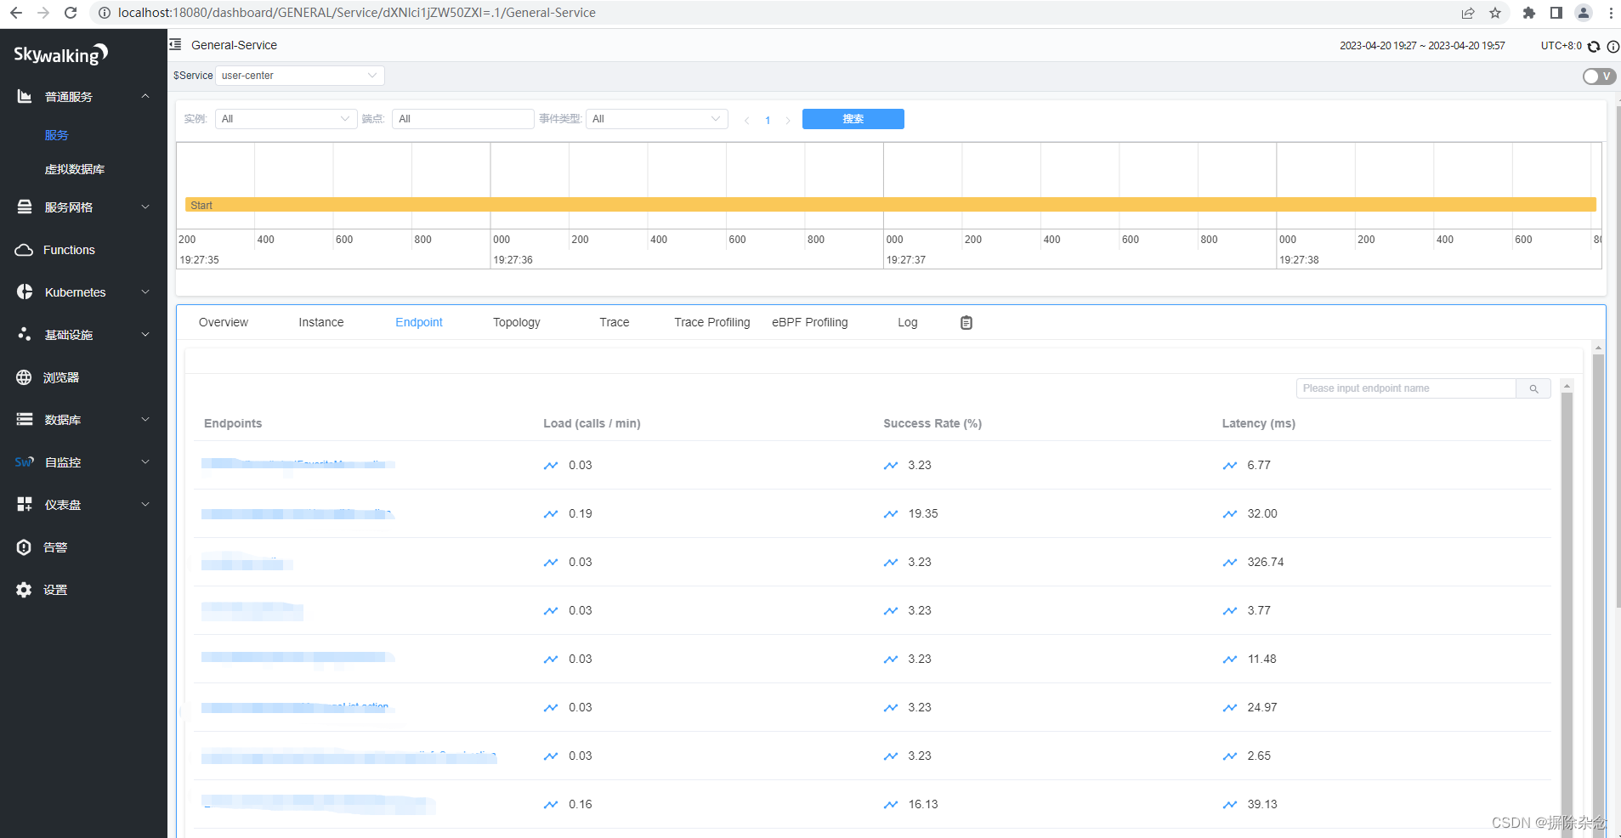1621x838 pixels.
Task: Open the Functions section in sidebar
Action: pos(68,249)
